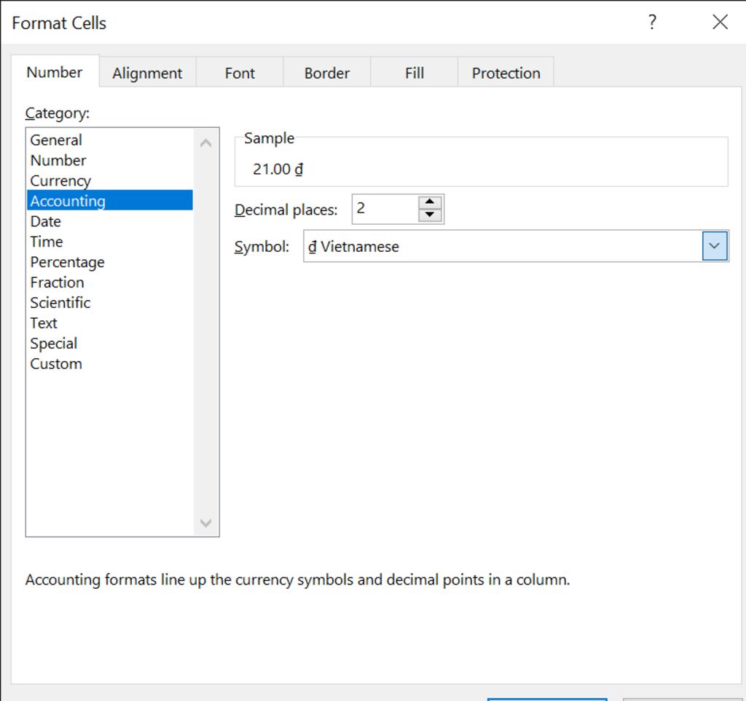Increase decimal places with up arrow
The height and width of the screenshot is (701, 746).
coord(431,202)
